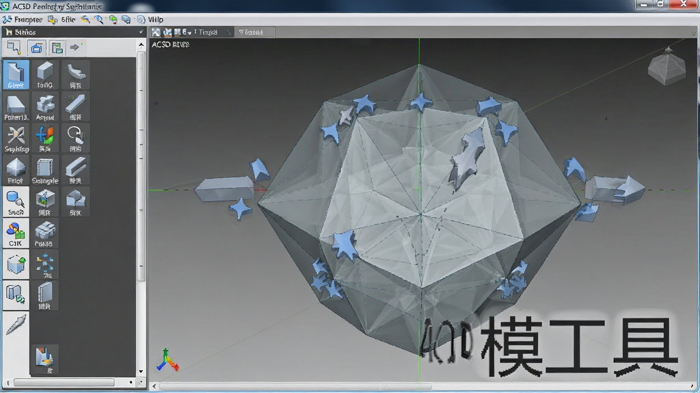This screenshot has height=393, width=700.
Task: Select the cube primitive tool
Action: 45,74
